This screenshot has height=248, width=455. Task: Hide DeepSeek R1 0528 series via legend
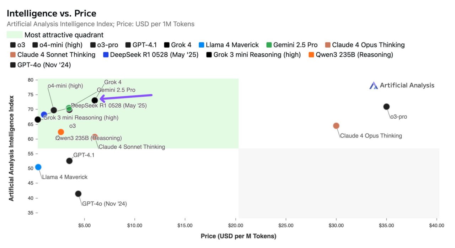150,55
